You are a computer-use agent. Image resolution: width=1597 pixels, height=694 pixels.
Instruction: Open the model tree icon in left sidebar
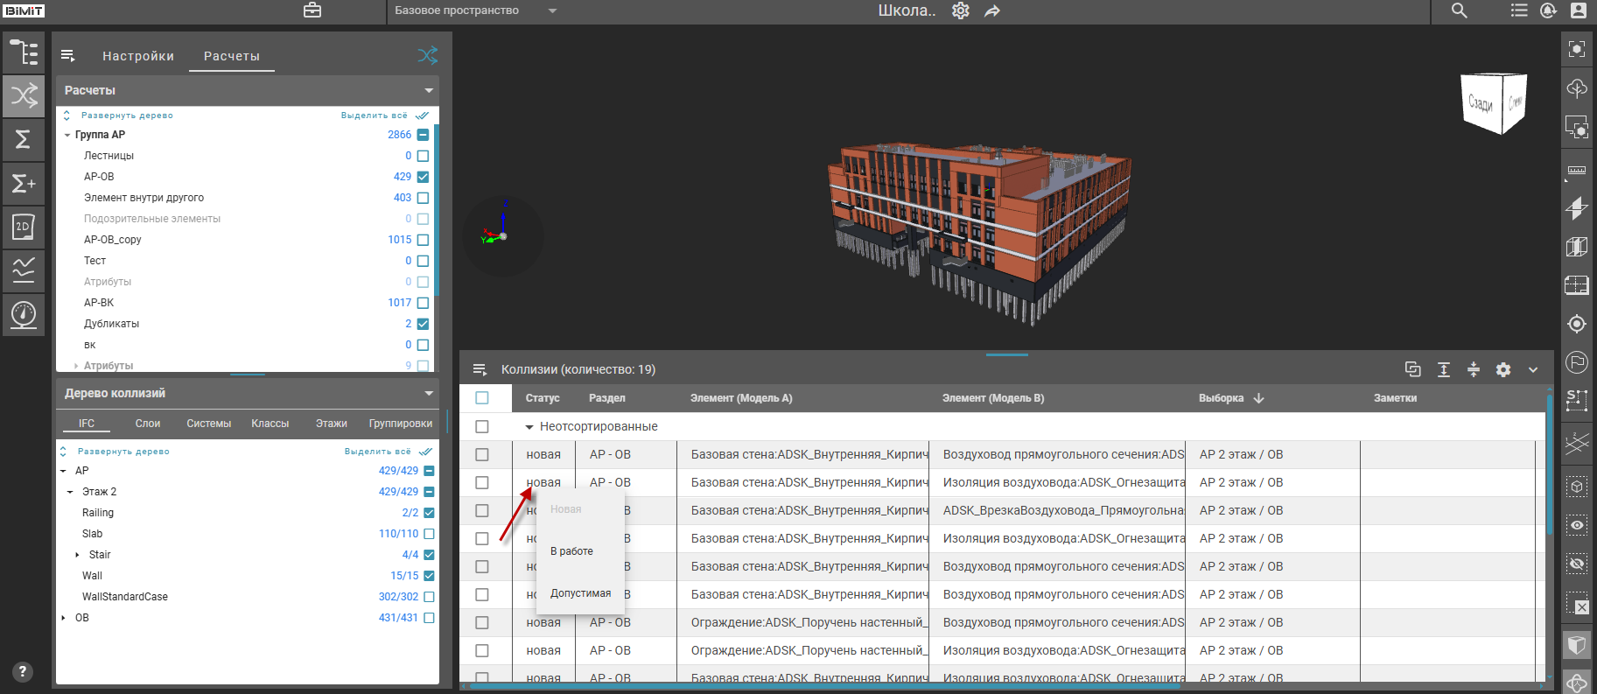point(24,53)
